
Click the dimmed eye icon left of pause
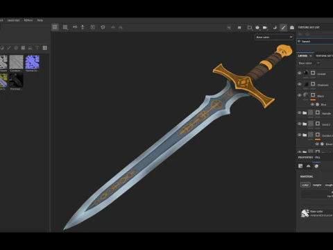[x=229, y=28]
